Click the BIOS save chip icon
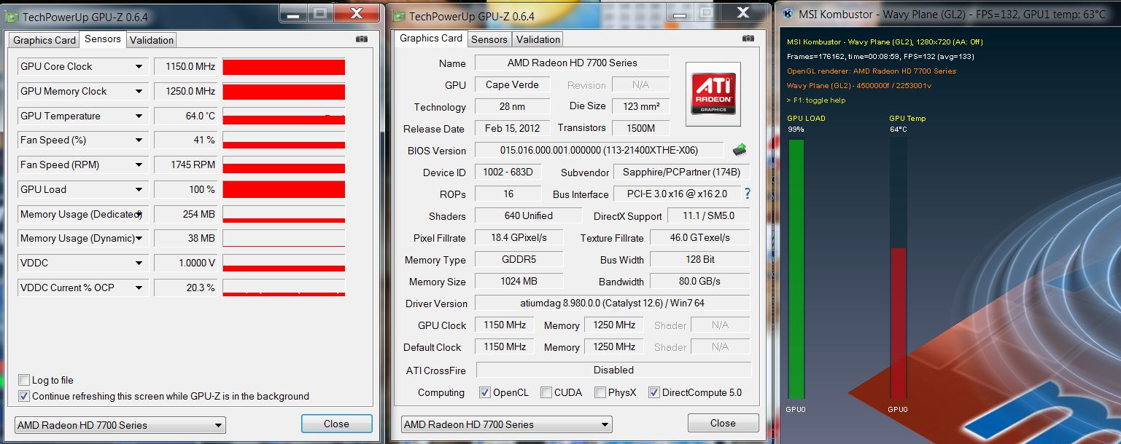The image size is (1121, 444). pyautogui.click(x=740, y=150)
